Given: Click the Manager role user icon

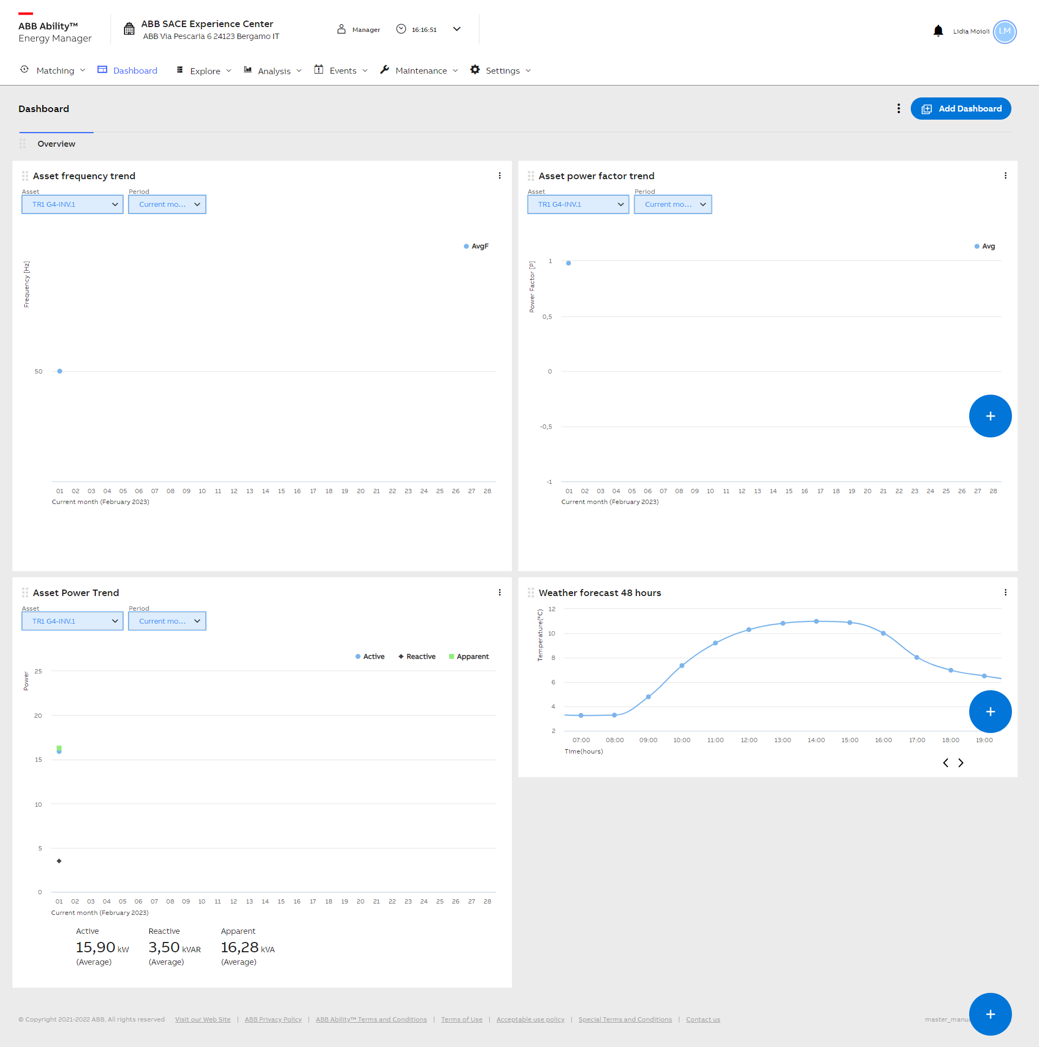Looking at the screenshot, I should (x=341, y=29).
